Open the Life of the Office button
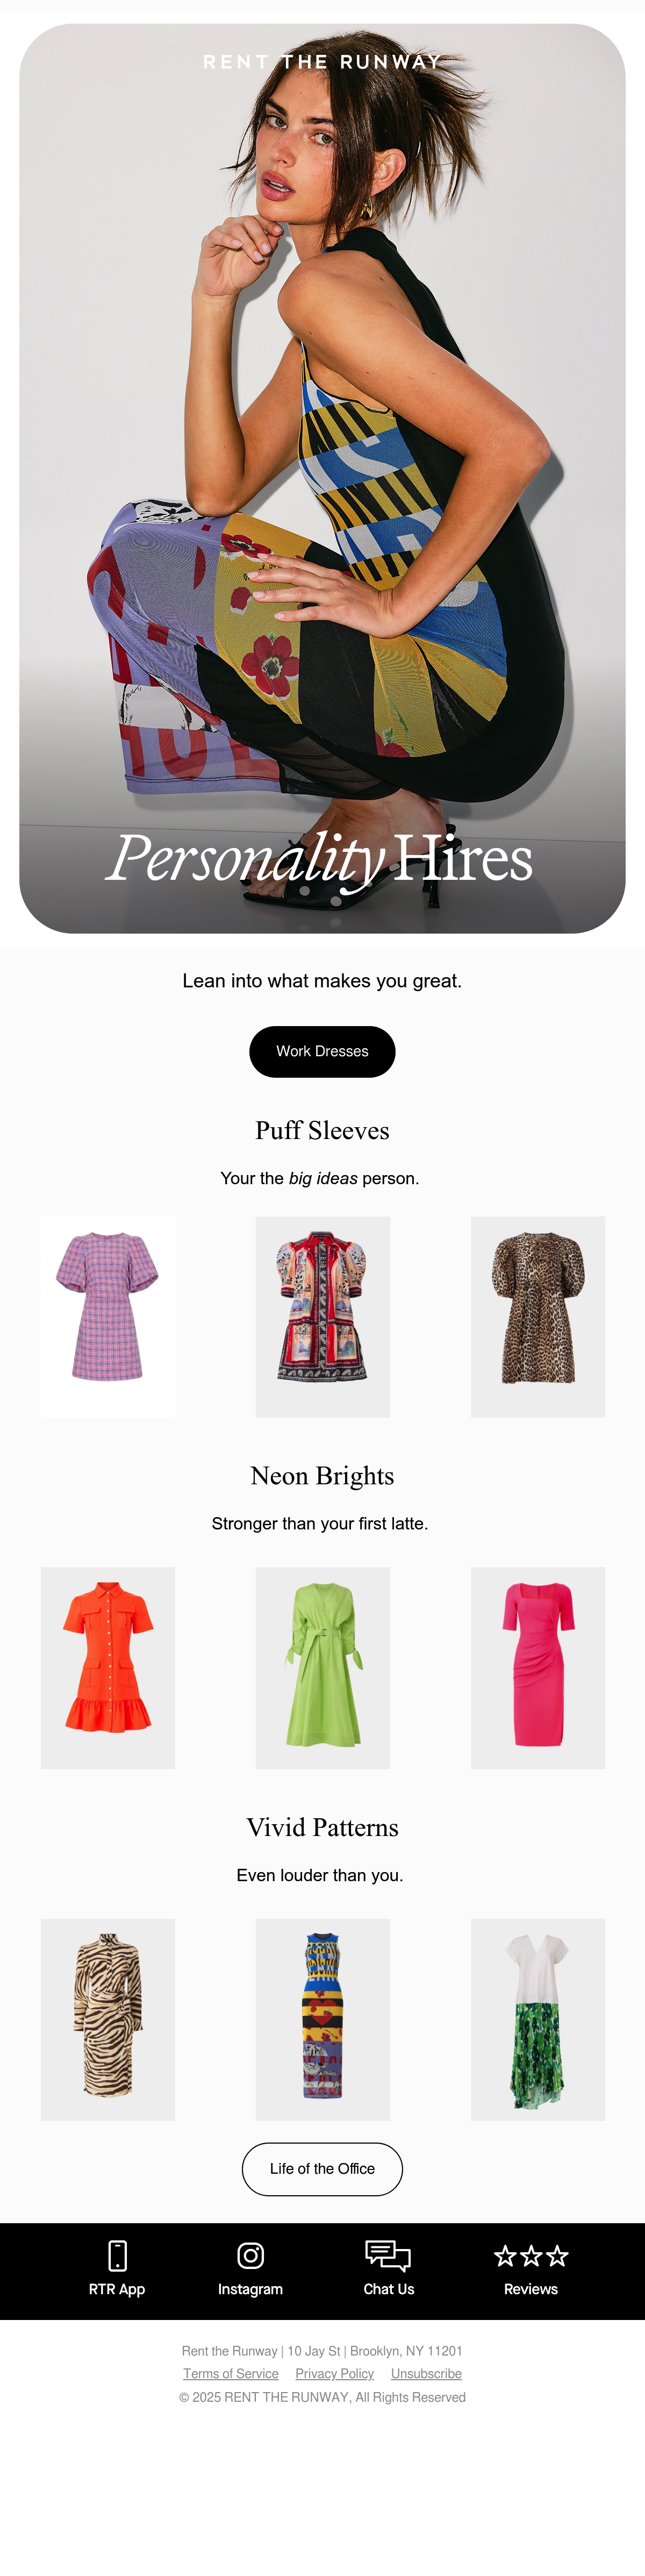This screenshot has height=2576, width=645. pos(322,2168)
